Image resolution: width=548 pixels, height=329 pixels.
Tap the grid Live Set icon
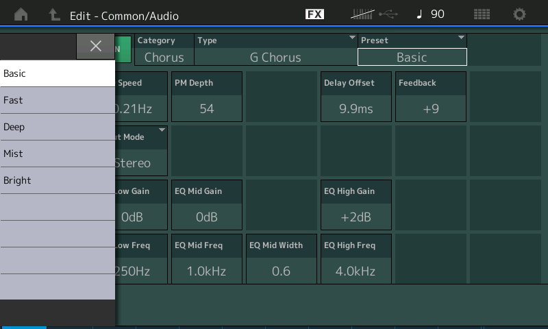pos(482,14)
